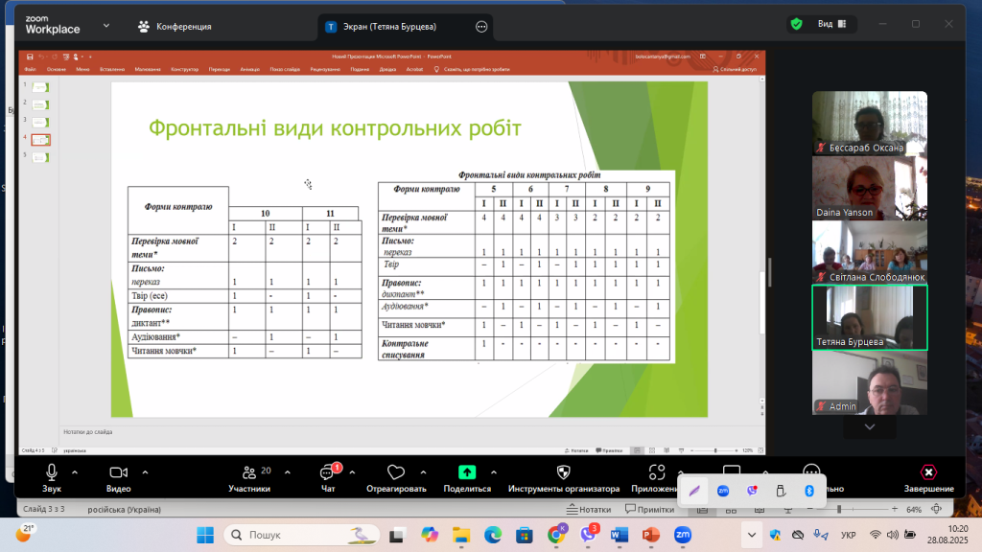Screen dimensions: 982x552
Task: Open more options on shared screen tab
Action: pyautogui.click(x=481, y=27)
